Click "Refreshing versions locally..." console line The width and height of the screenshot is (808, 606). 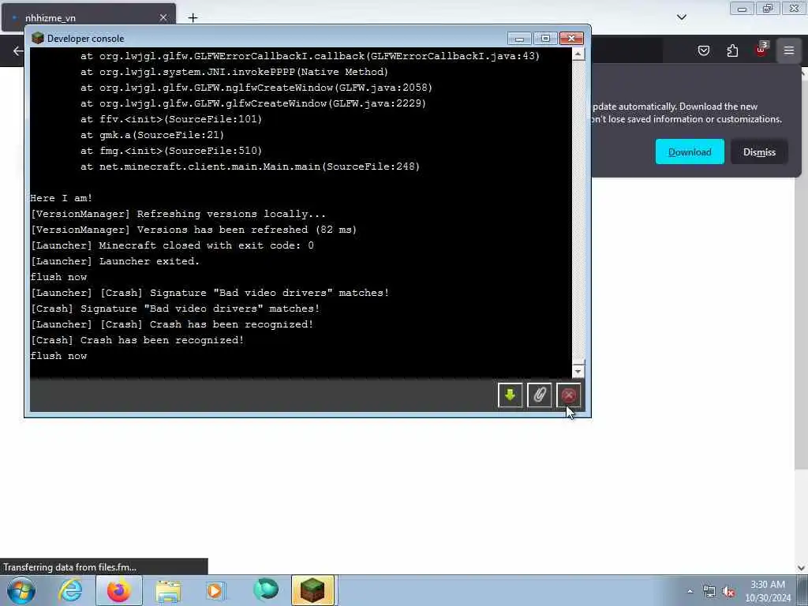[x=178, y=215]
